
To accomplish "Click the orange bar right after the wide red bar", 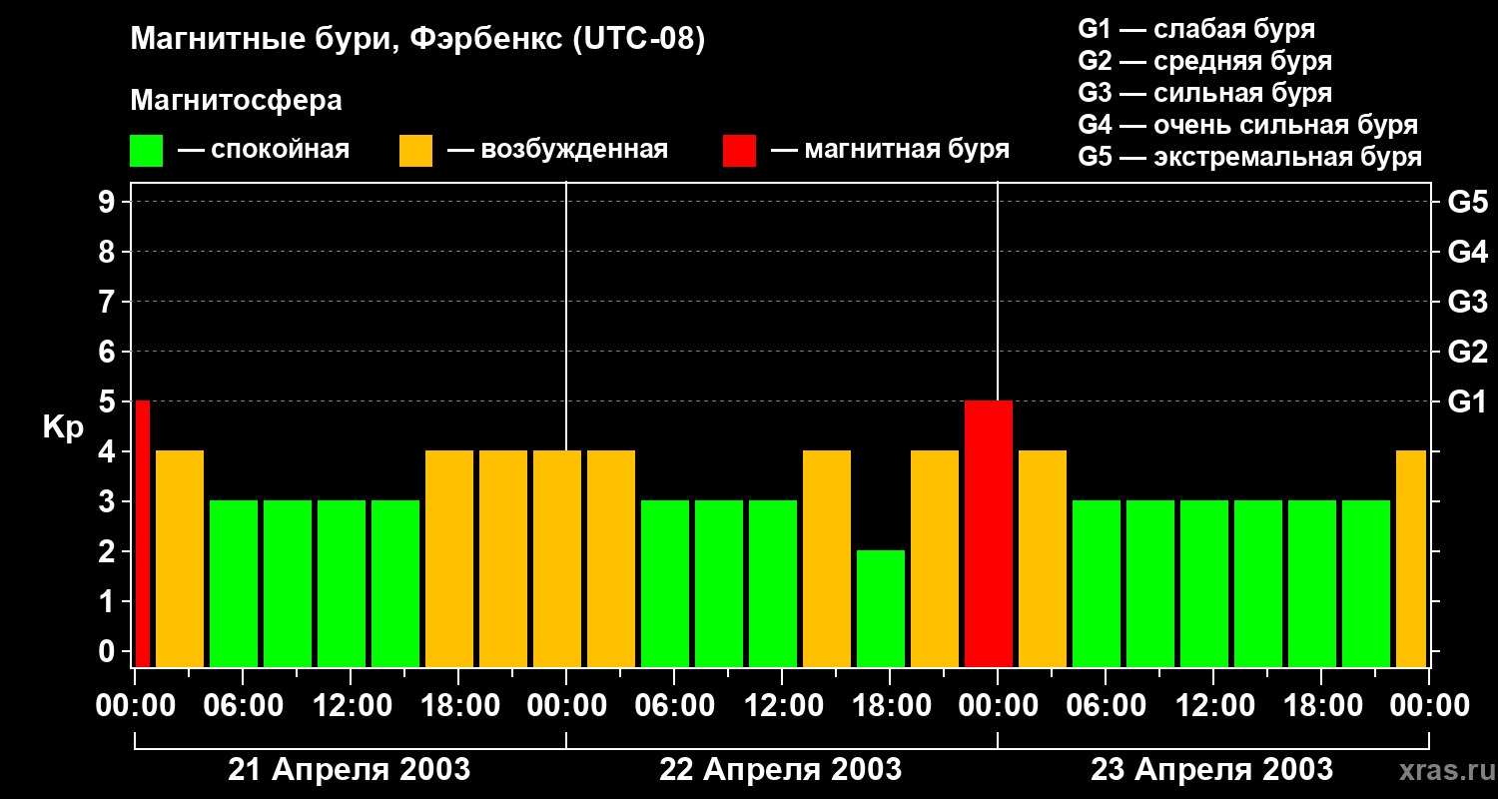I will point(1043,558).
